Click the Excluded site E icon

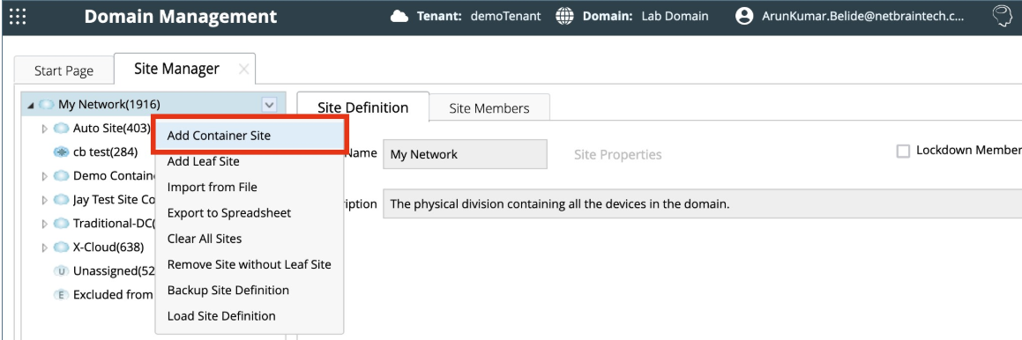[x=61, y=294]
